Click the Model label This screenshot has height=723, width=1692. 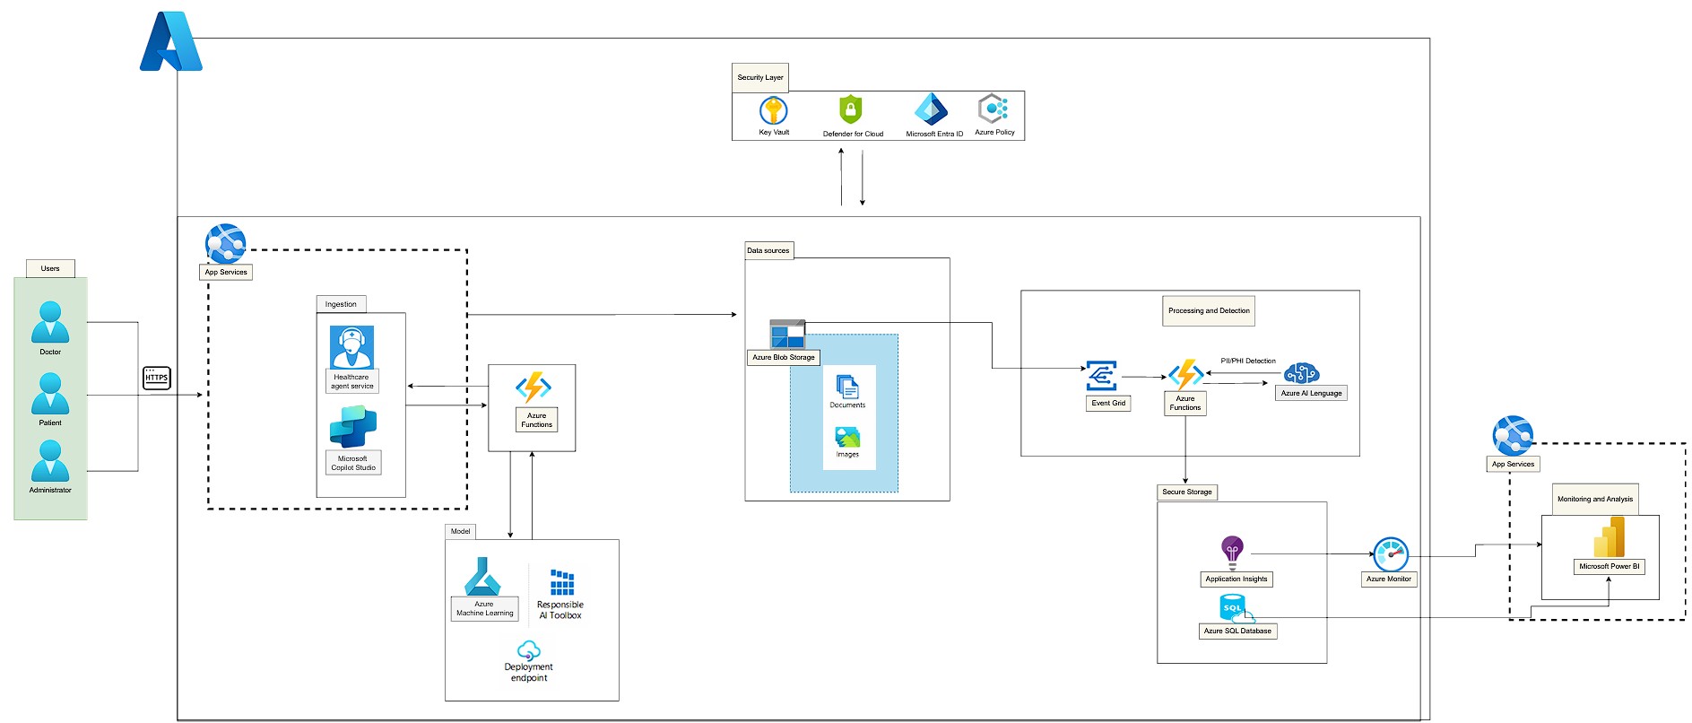pos(461,531)
